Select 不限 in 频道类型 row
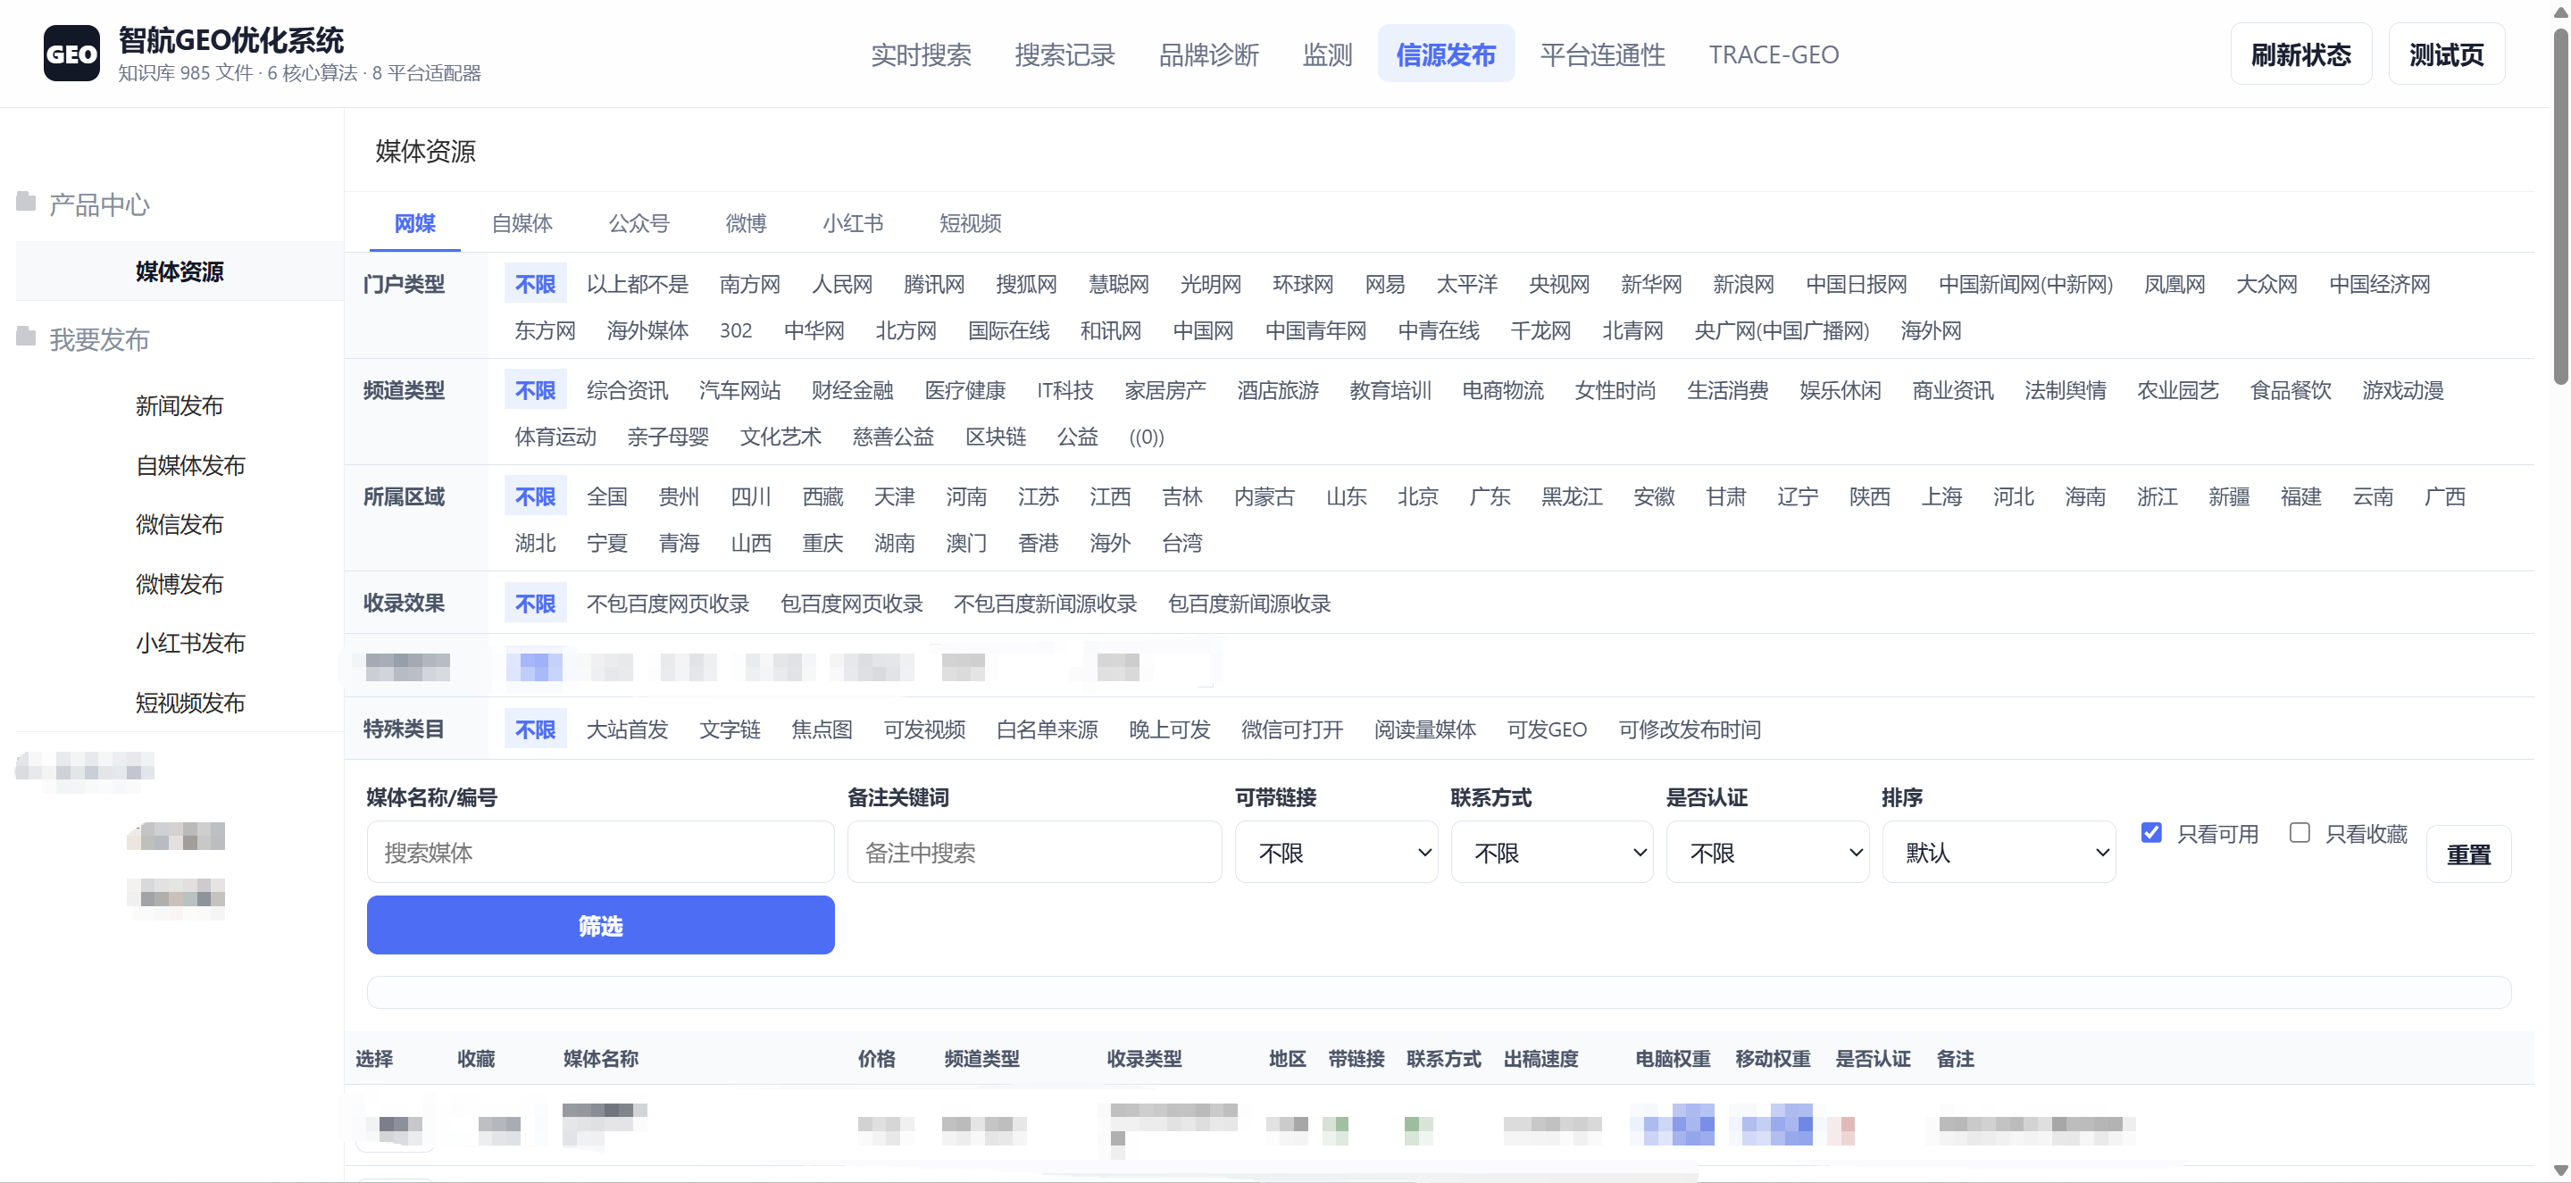This screenshot has height=1183, width=2571. click(x=535, y=390)
